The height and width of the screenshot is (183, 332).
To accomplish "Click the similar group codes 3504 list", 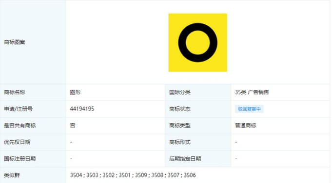I will click(x=133, y=175).
